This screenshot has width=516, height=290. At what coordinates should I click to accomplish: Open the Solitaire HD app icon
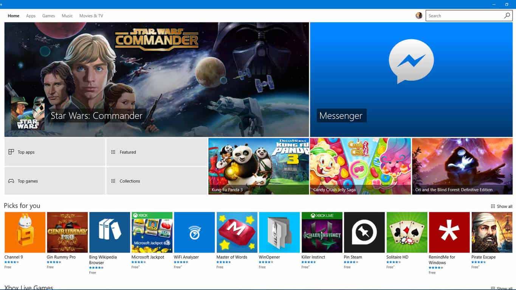407,232
